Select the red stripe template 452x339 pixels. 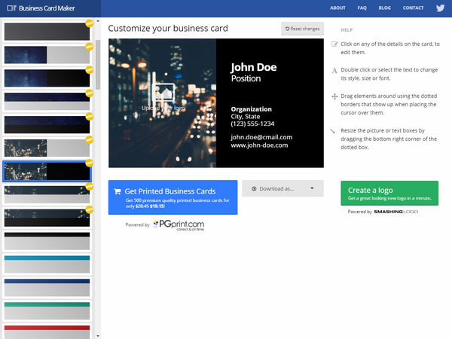[x=47, y=332]
